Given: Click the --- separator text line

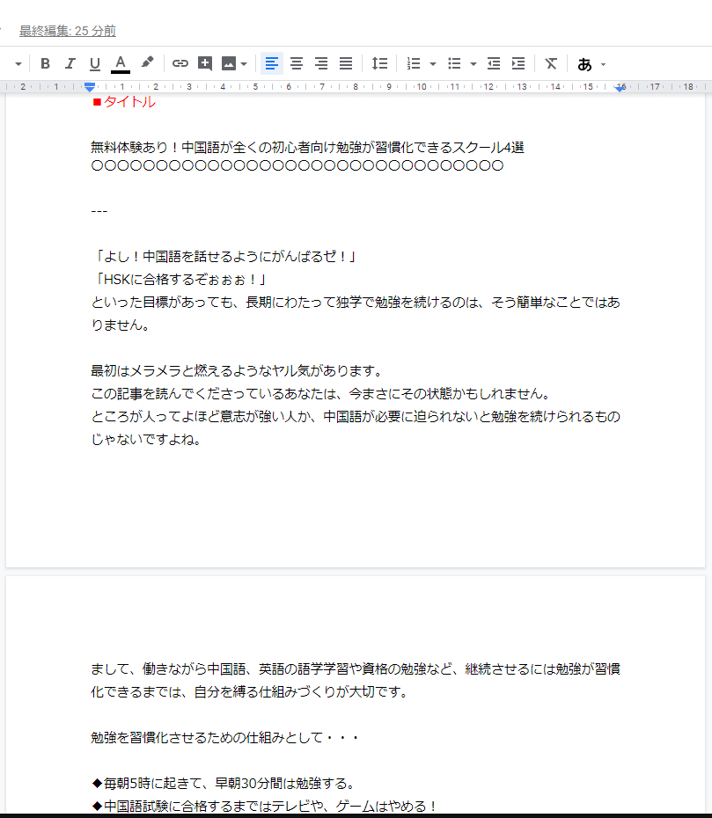Looking at the screenshot, I should (99, 211).
